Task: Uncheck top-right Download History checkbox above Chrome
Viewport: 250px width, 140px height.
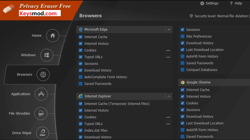Action: click(x=182, y=43)
